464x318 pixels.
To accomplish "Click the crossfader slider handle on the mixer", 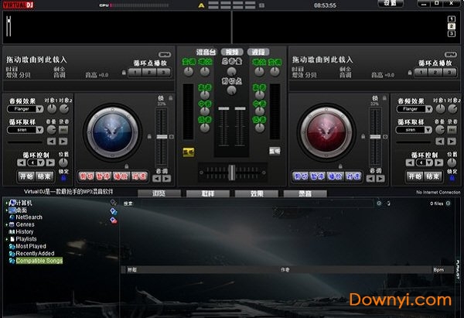I will [230, 171].
